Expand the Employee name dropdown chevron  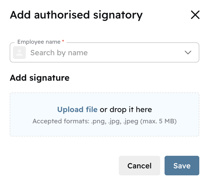click(x=188, y=53)
